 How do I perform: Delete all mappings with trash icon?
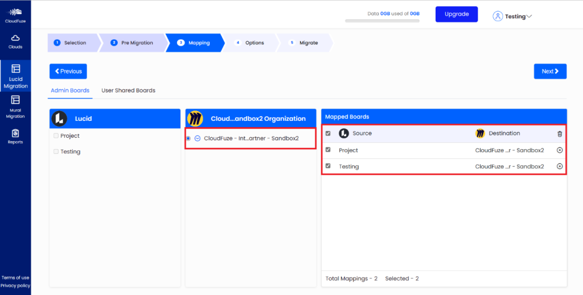coord(559,134)
